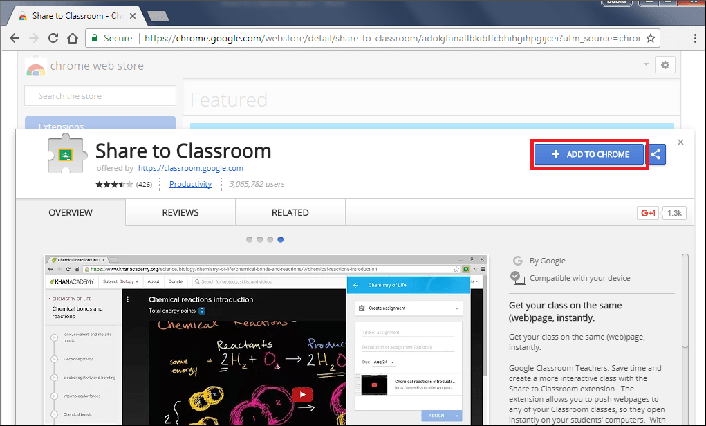The width and height of the screenshot is (706, 426).
Task: Click the blue share icon button
Action: click(x=656, y=154)
